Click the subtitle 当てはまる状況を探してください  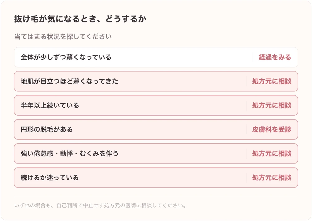coord(63,36)
